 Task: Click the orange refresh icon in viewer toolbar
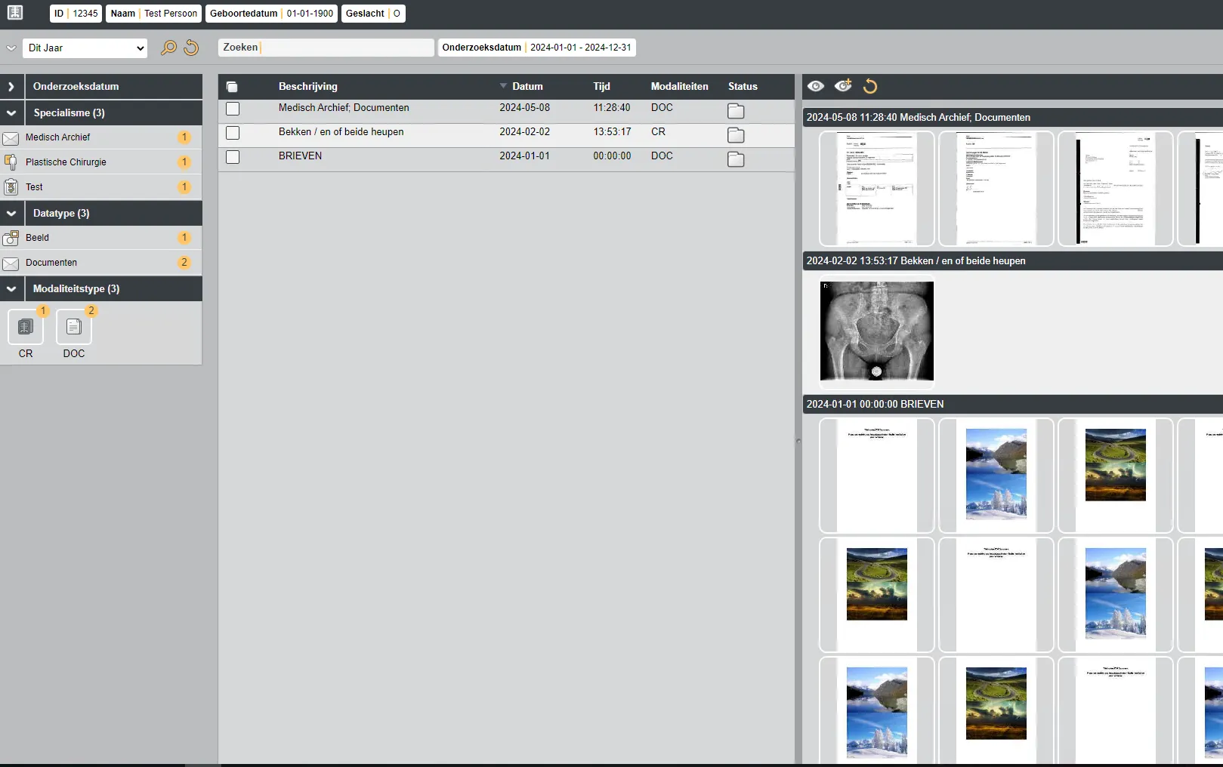[870, 86]
